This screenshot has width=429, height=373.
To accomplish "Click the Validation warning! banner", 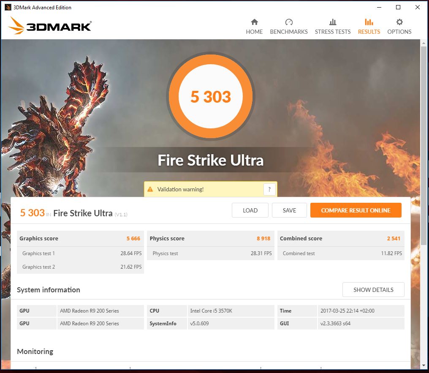I will pyautogui.click(x=210, y=189).
